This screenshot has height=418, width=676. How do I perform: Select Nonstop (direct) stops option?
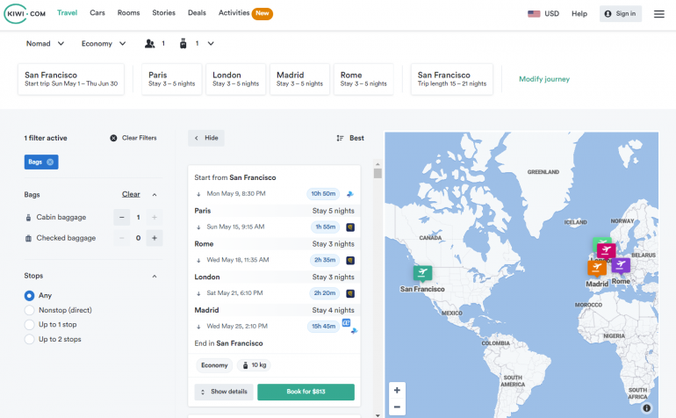[30, 310]
